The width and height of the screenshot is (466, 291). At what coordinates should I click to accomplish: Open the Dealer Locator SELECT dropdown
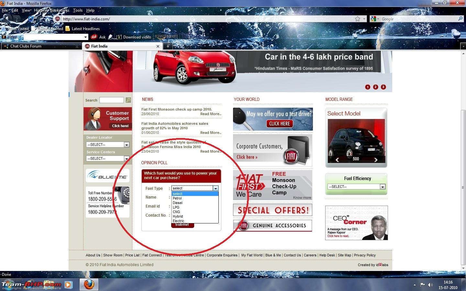tap(108, 145)
